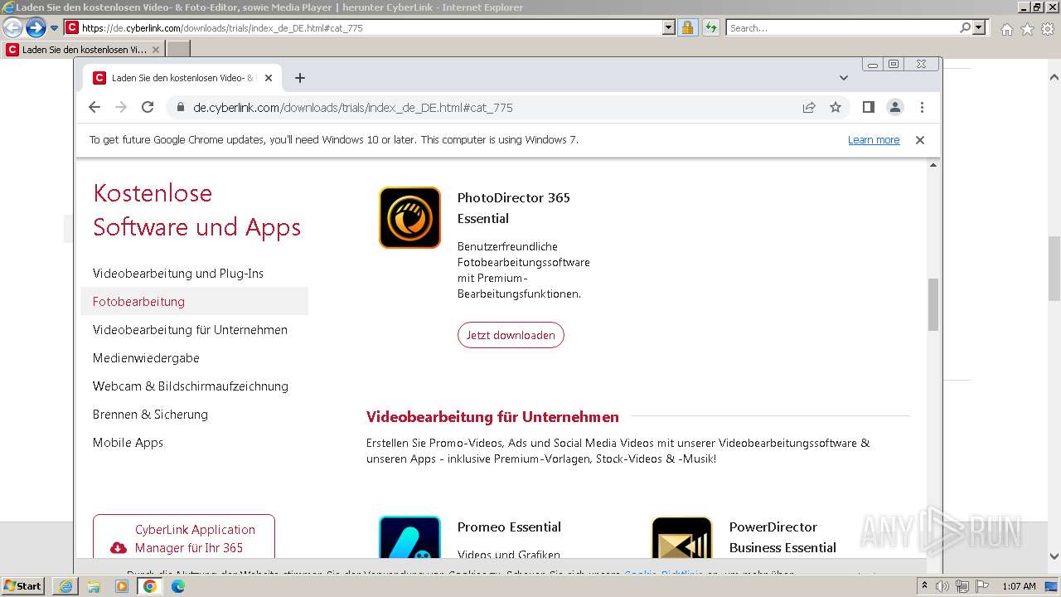Open the Promeo Essential title
The image size is (1061, 597).
(x=509, y=527)
